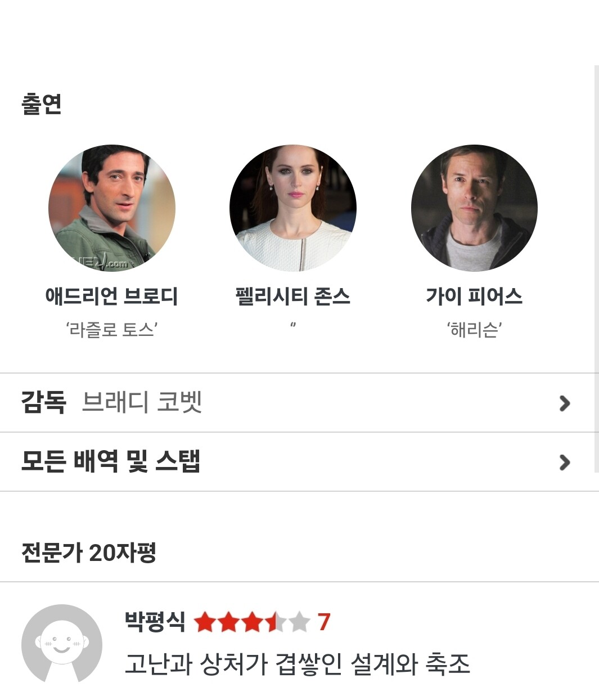The width and height of the screenshot is (599, 696).
Task: Open Felicity Jones' circular profile photo
Action: pyautogui.click(x=293, y=208)
